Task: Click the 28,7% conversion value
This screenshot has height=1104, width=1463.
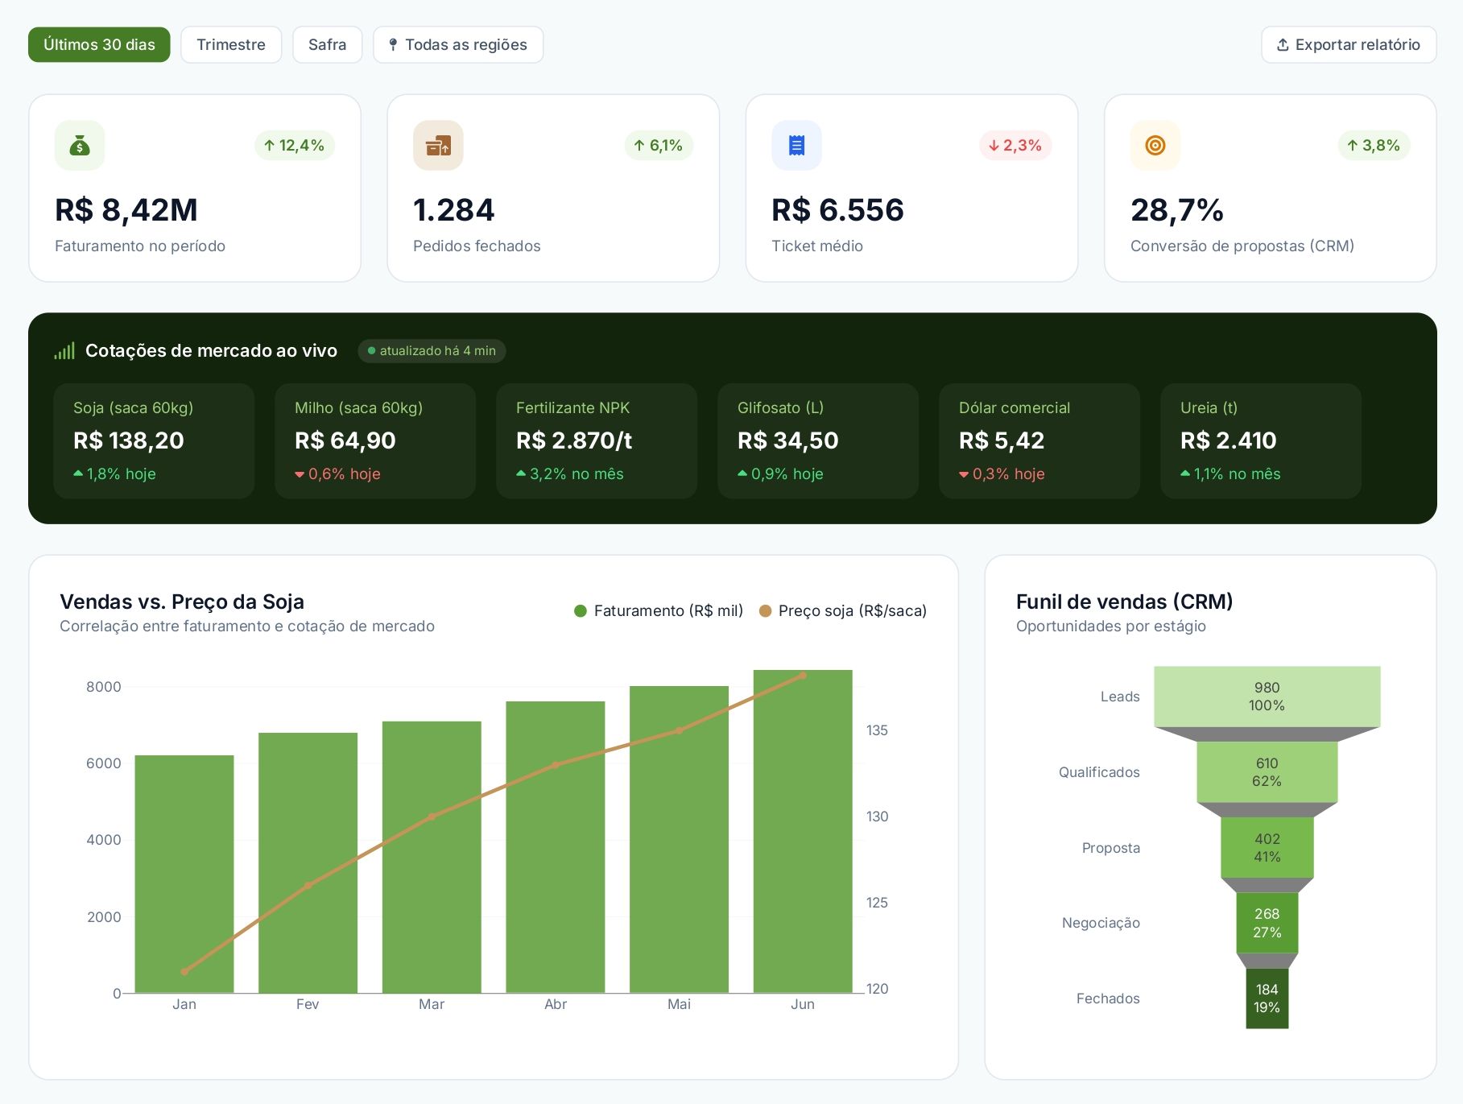Action: (x=1177, y=210)
